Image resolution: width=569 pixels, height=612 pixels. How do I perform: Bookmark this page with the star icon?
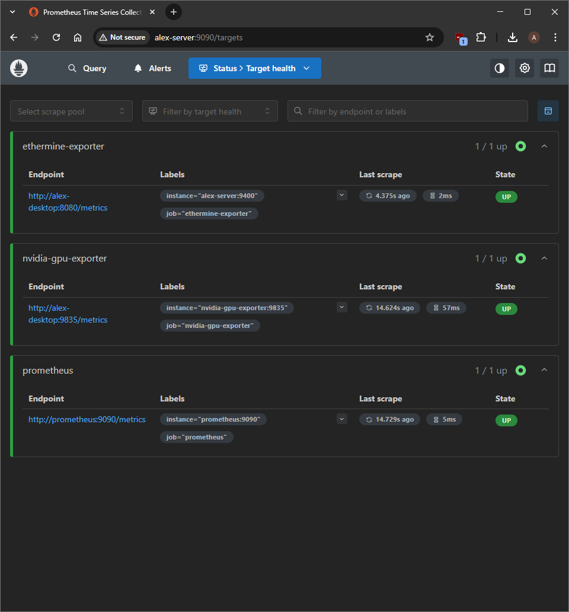429,37
